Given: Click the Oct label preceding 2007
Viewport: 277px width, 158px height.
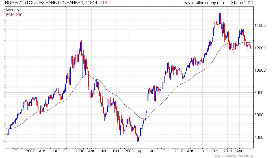Looking at the screenshot, I should 18,151.
